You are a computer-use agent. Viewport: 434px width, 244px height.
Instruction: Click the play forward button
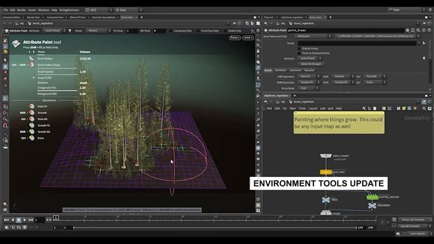tap(24, 220)
